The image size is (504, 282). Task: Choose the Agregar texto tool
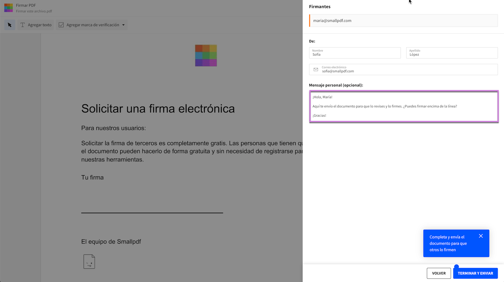36,25
